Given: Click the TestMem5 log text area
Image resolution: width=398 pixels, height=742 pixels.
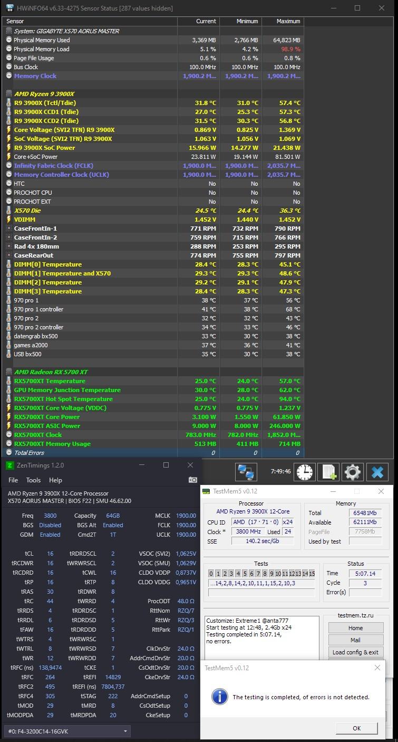Looking at the screenshot, I should [x=262, y=638].
